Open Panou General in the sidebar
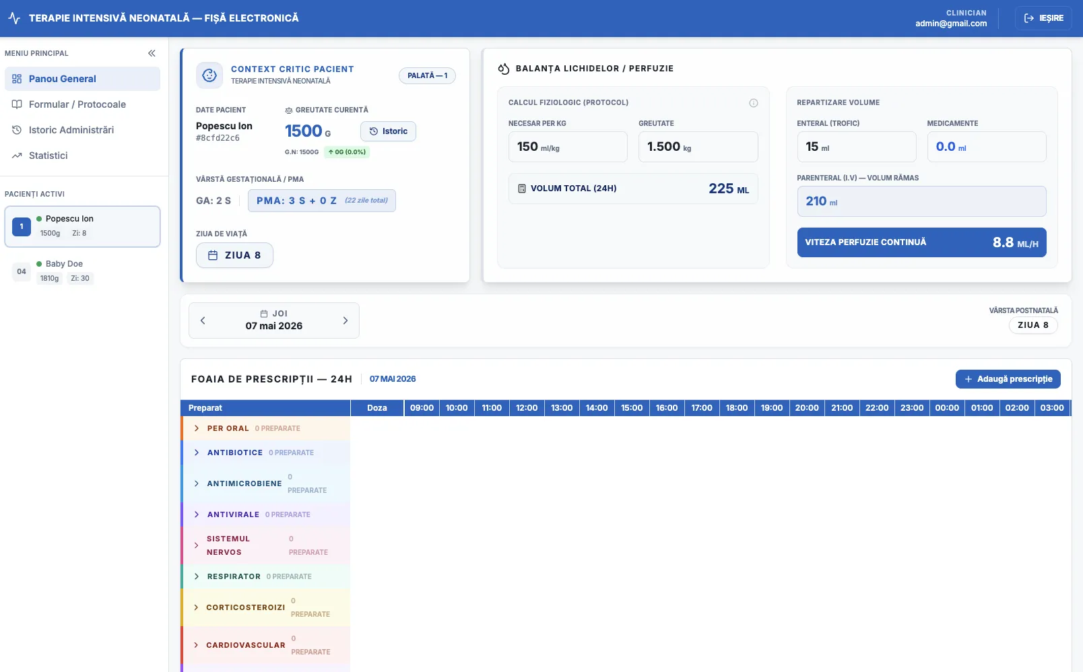The width and height of the screenshot is (1083, 672). pos(82,79)
